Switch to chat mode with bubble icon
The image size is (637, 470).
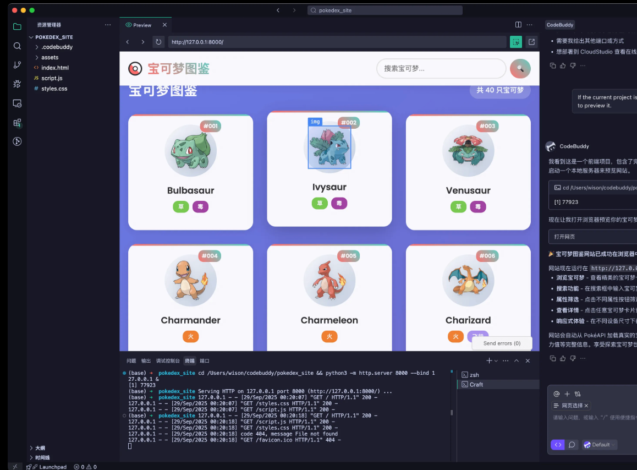tap(572, 445)
